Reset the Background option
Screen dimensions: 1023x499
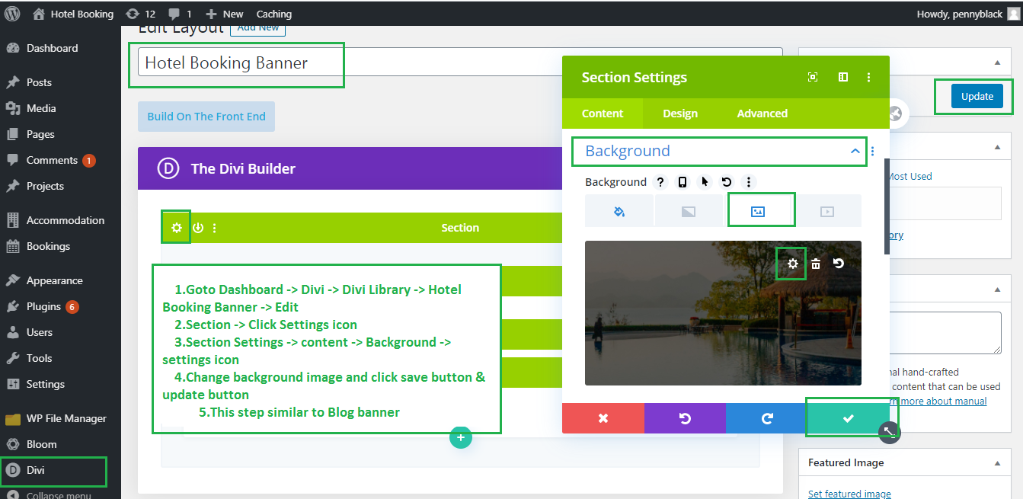coord(727,182)
